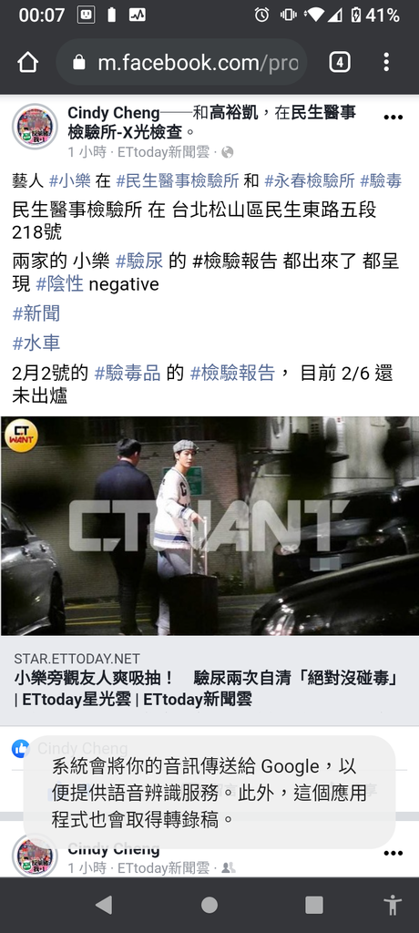Tap Cindy Cheng's profile picture on first post
Viewport: 419px width, 933px height.
[35, 126]
